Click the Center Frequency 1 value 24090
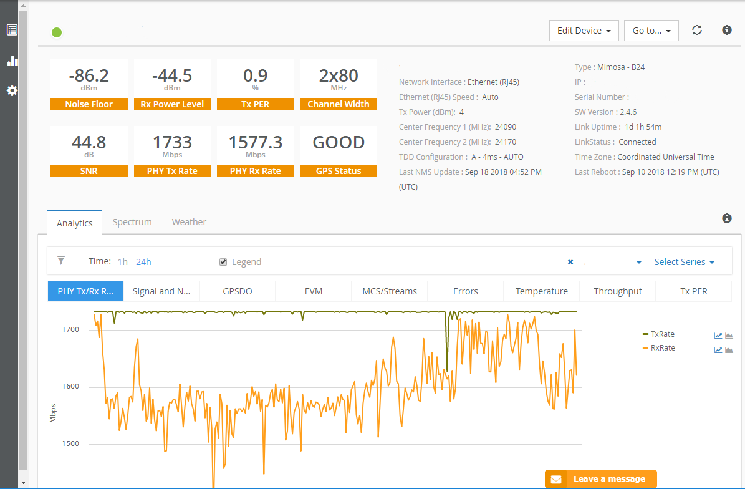This screenshot has height=489, width=745. 506,127
